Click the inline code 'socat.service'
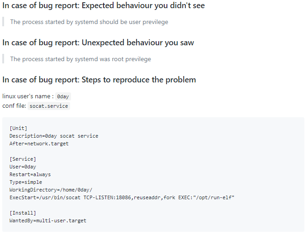The width and height of the screenshot is (308, 235). pyautogui.click(x=49, y=106)
